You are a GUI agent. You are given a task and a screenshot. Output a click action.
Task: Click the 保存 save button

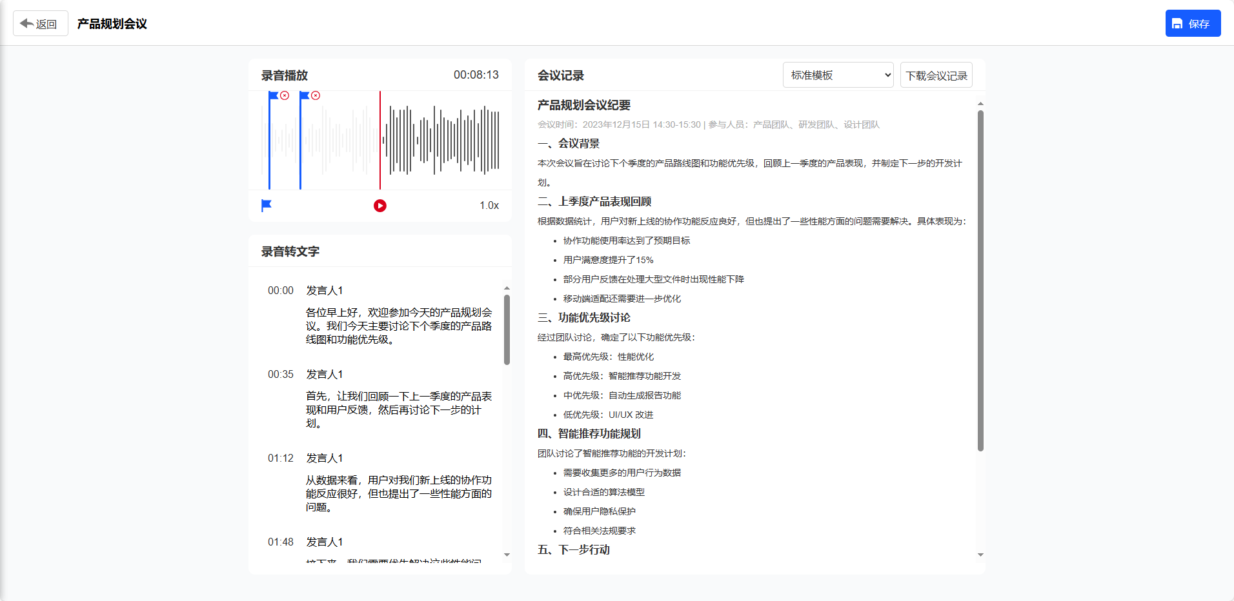(1192, 24)
